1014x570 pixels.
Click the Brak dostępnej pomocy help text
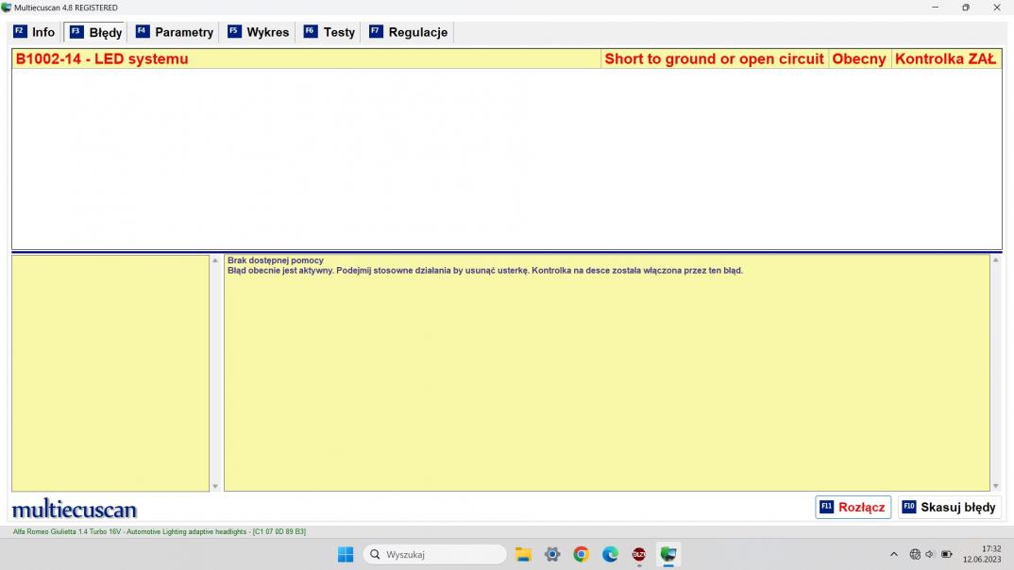276,260
